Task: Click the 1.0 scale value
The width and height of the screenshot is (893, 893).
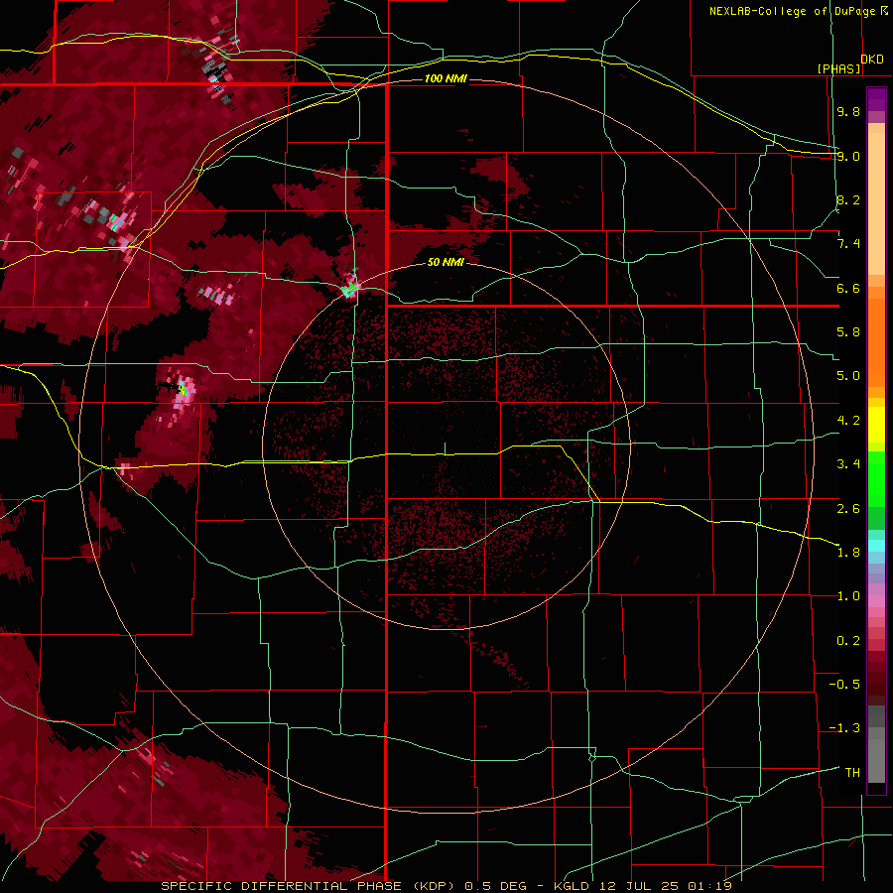Action: (848, 596)
